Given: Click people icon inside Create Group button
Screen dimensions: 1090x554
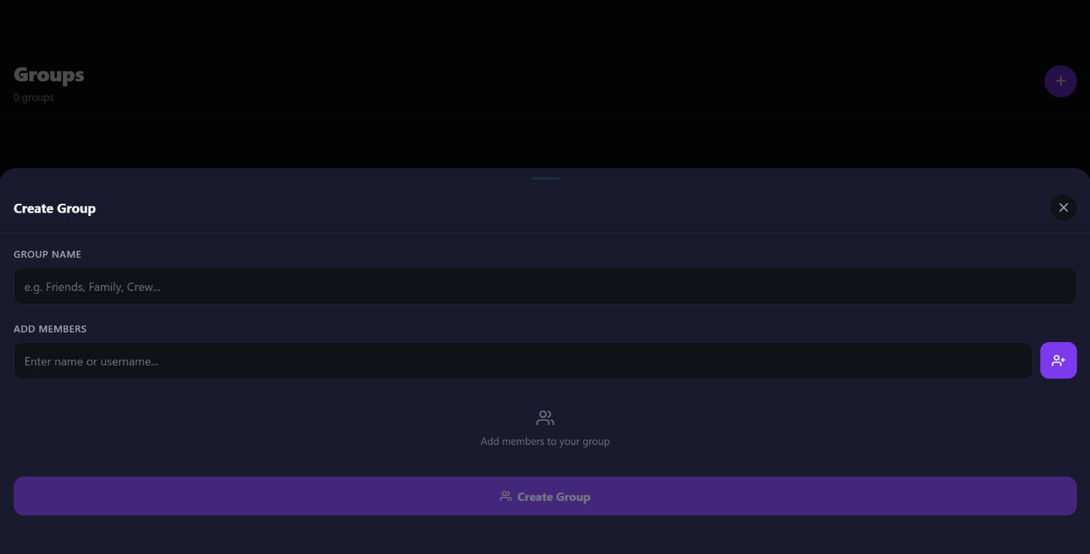Looking at the screenshot, I should click(x=505, y=496).
